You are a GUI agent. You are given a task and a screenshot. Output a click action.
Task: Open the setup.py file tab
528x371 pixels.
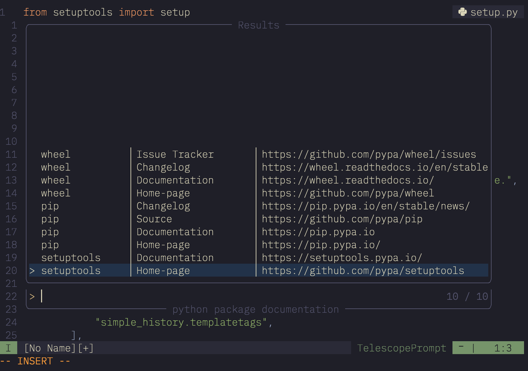click(488, 12)
